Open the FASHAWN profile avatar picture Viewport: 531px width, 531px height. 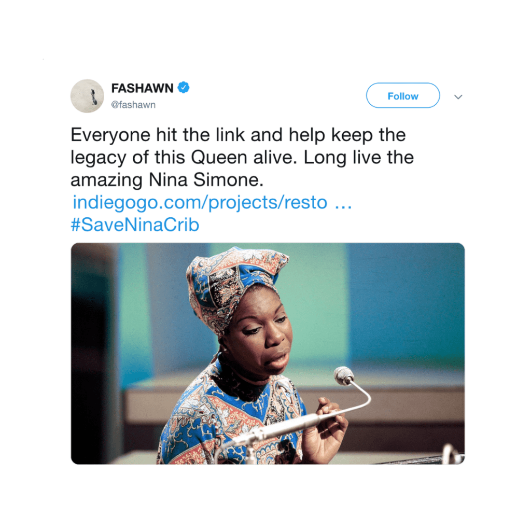[x=87, y=96]
